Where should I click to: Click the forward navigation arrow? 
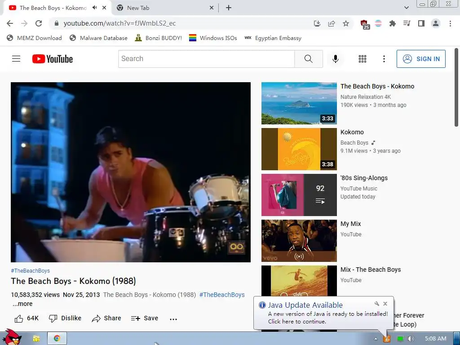(24, 23)
